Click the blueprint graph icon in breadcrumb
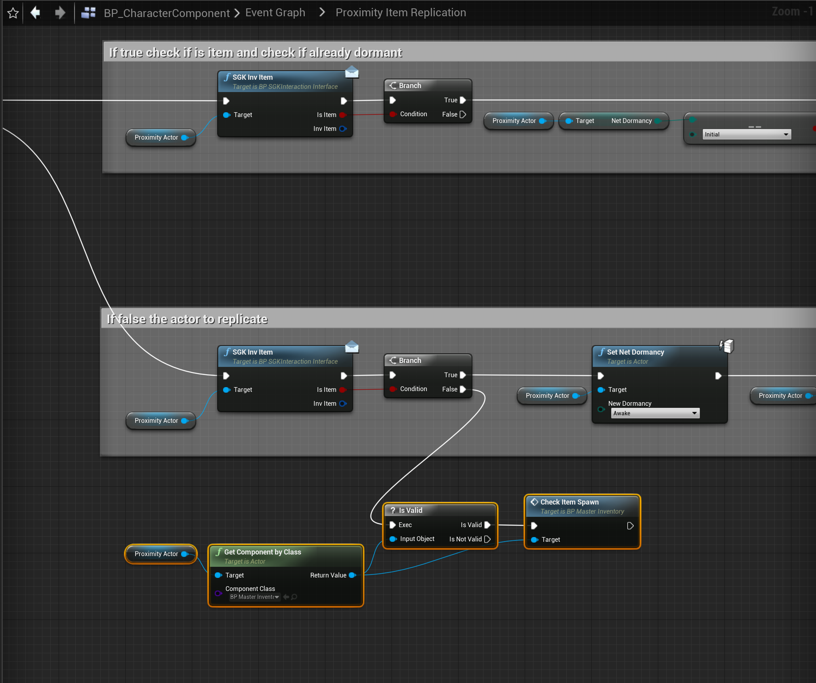Screen dimensions: 816x683 [88, 13]
